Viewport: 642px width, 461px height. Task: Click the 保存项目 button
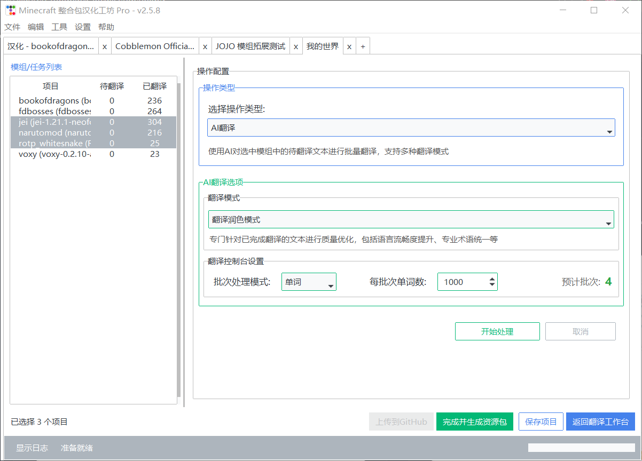541,422
